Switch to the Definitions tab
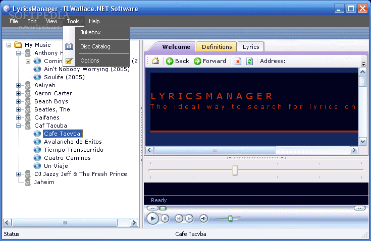Viewport: 371px width, 241px height. [x=217, y=47]
